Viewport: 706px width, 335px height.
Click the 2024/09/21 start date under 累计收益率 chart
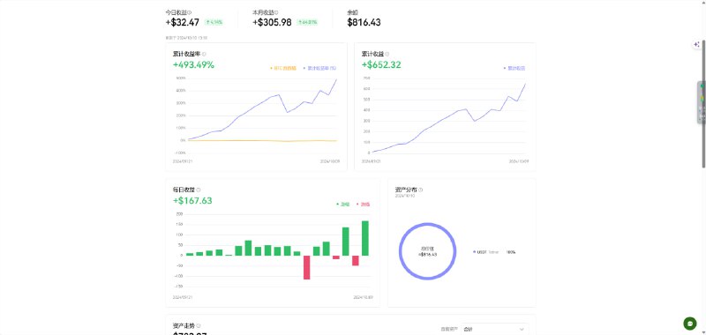183,161
